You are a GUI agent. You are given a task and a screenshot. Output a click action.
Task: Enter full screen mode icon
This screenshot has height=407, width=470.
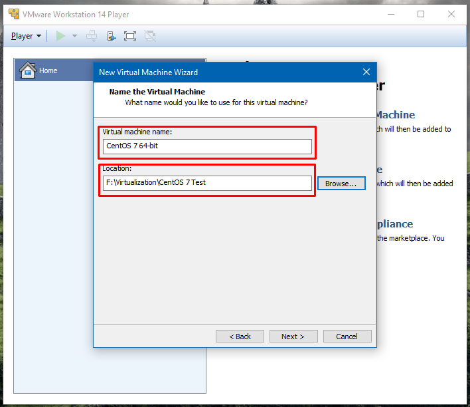tap(130, 36)
